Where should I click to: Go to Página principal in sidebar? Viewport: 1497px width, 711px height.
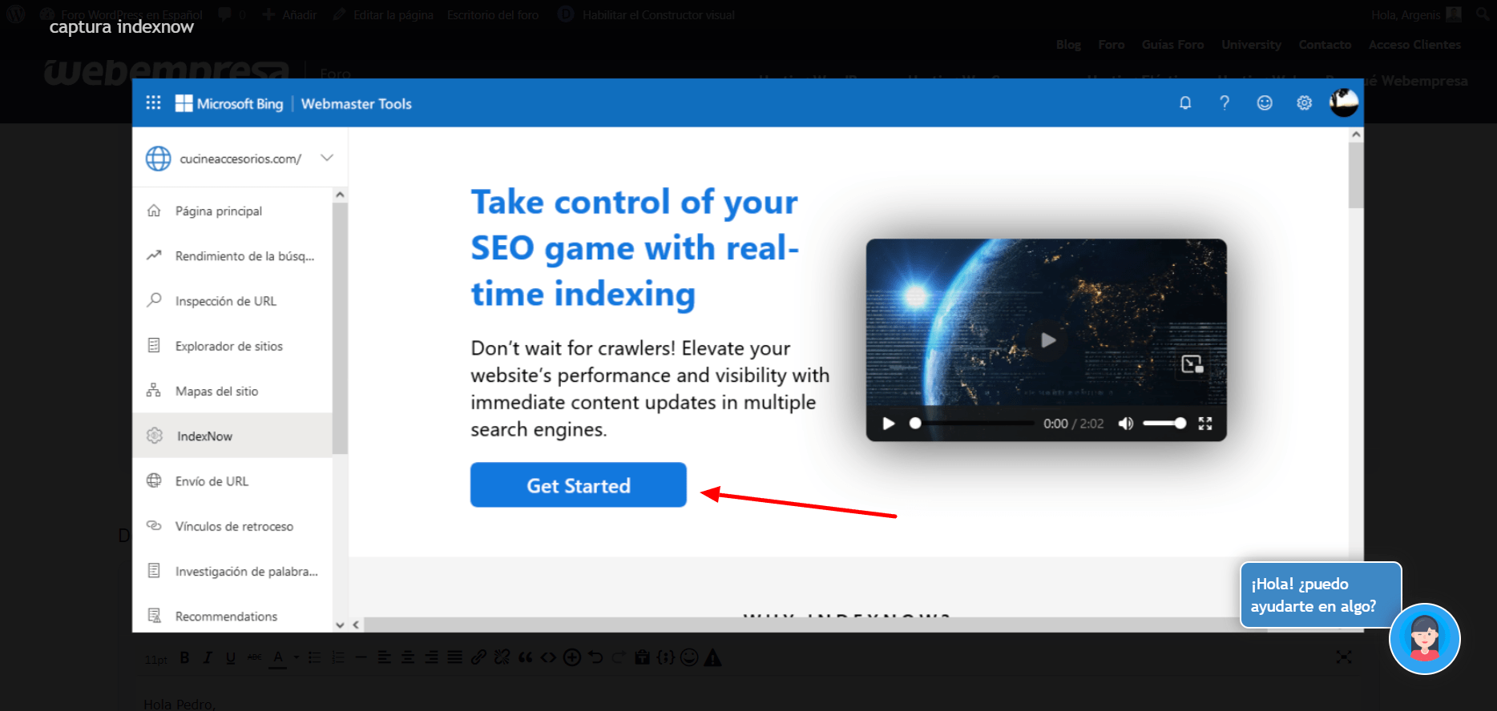(x=232, y=211)
